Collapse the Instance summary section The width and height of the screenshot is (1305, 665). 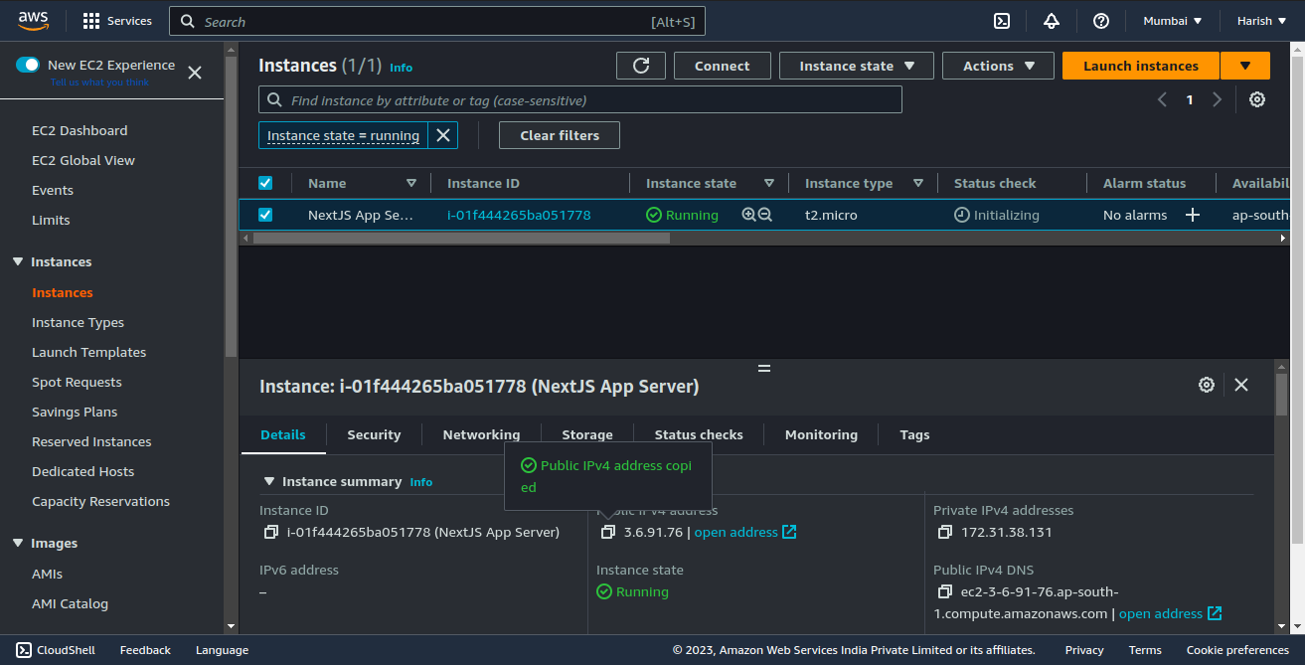(x=268, y=481)
